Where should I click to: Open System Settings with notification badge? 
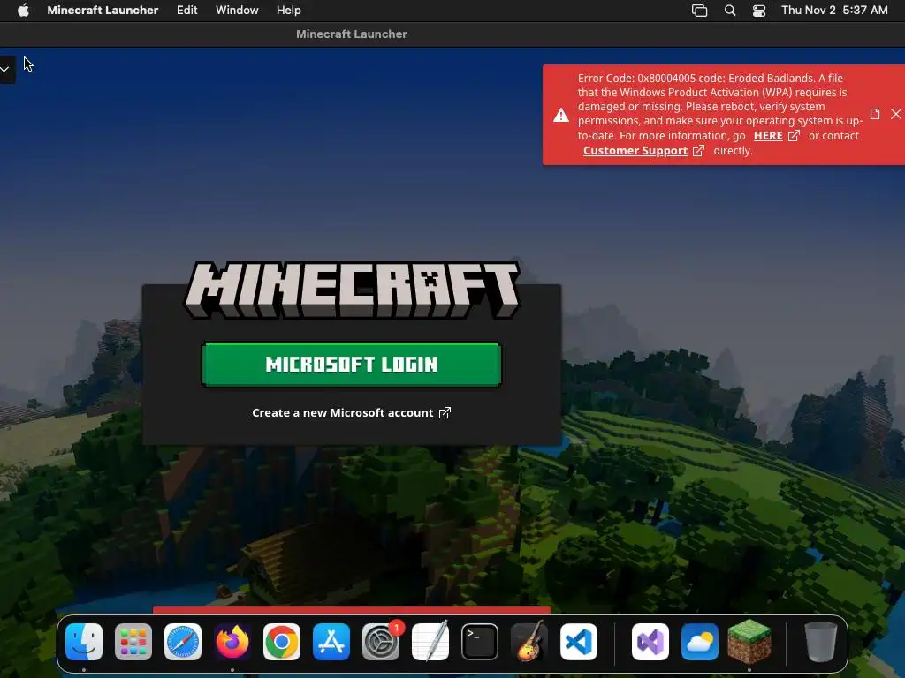(x=381, y=642)
